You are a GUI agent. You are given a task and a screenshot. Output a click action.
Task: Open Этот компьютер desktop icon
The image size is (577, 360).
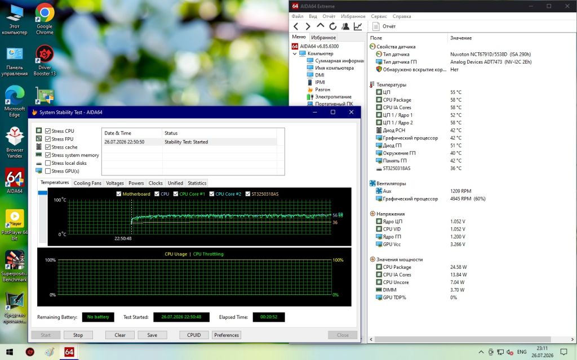pos(15,19)
